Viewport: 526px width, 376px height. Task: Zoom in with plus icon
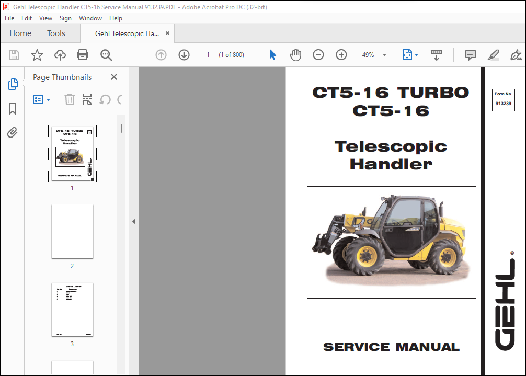point(341,55)
